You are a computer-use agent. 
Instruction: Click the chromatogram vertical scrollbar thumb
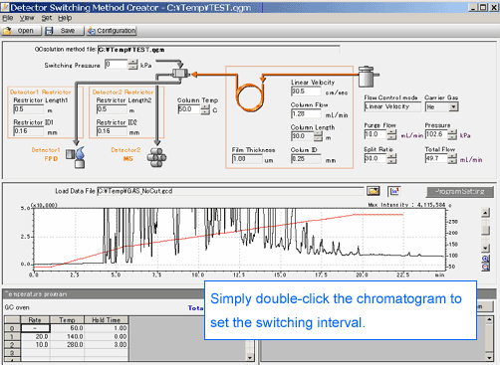tap(485, 231)
